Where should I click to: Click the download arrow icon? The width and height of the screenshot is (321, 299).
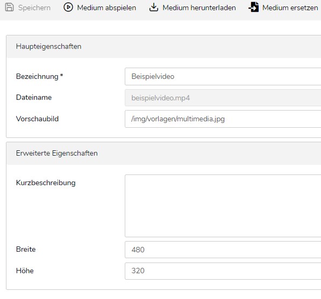(x=154, y=7)
